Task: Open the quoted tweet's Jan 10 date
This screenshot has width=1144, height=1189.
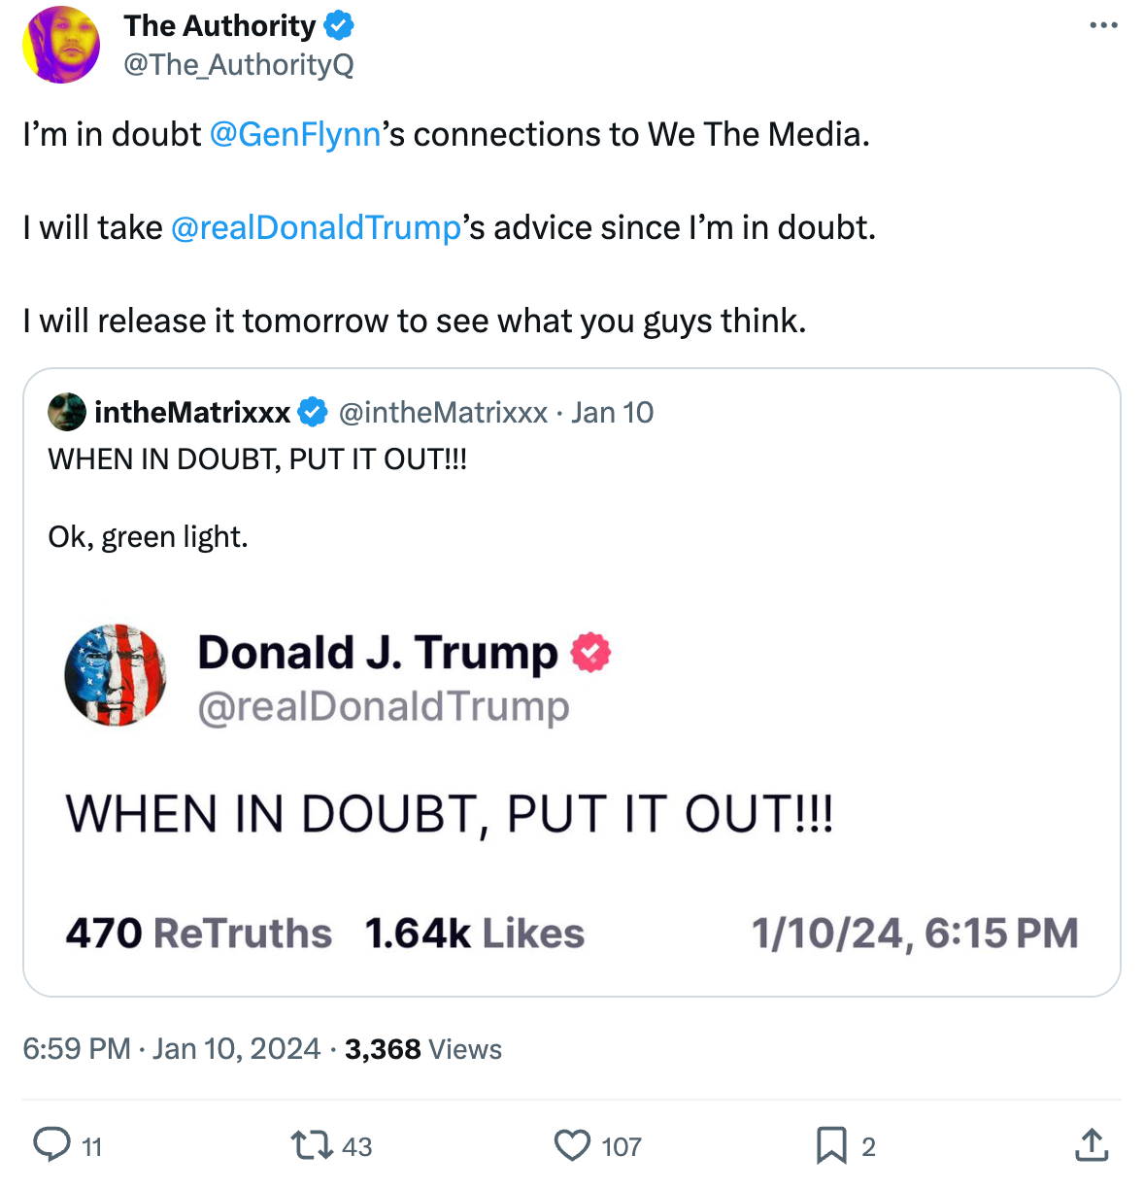Action: point(612,412)
